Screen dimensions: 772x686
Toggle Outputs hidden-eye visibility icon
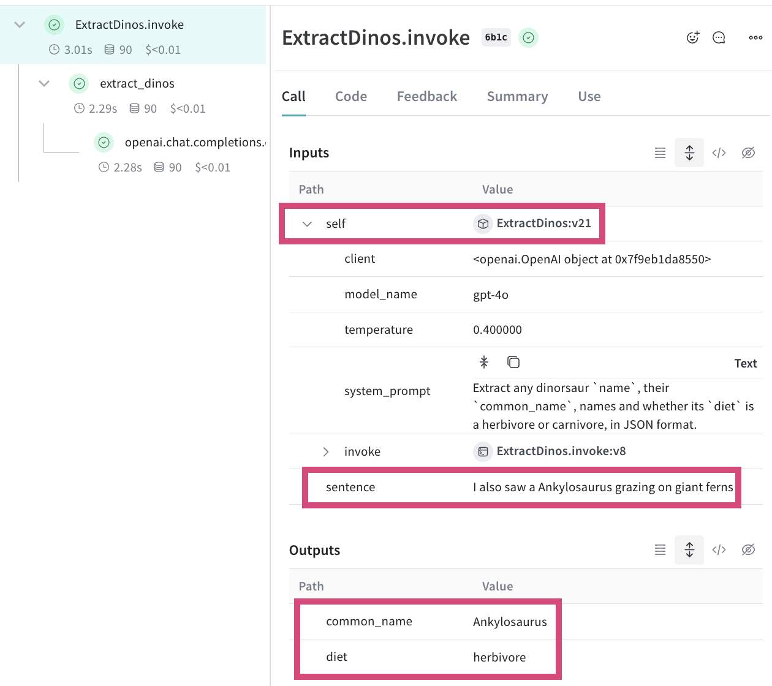pos(748,549)
